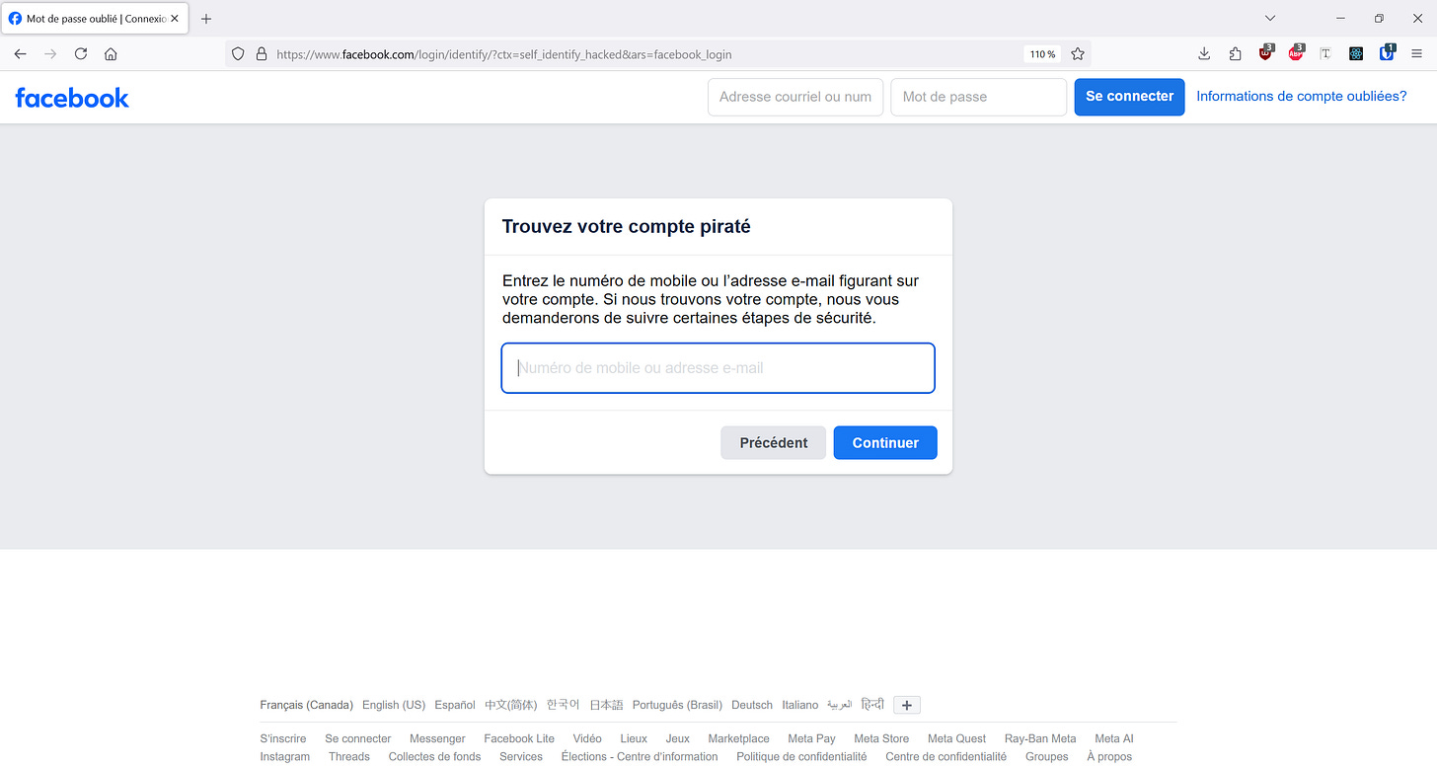1437x767 pixels.
Task: Open the React Developer Tools extension icon
Action: (x=1356, y=53)
